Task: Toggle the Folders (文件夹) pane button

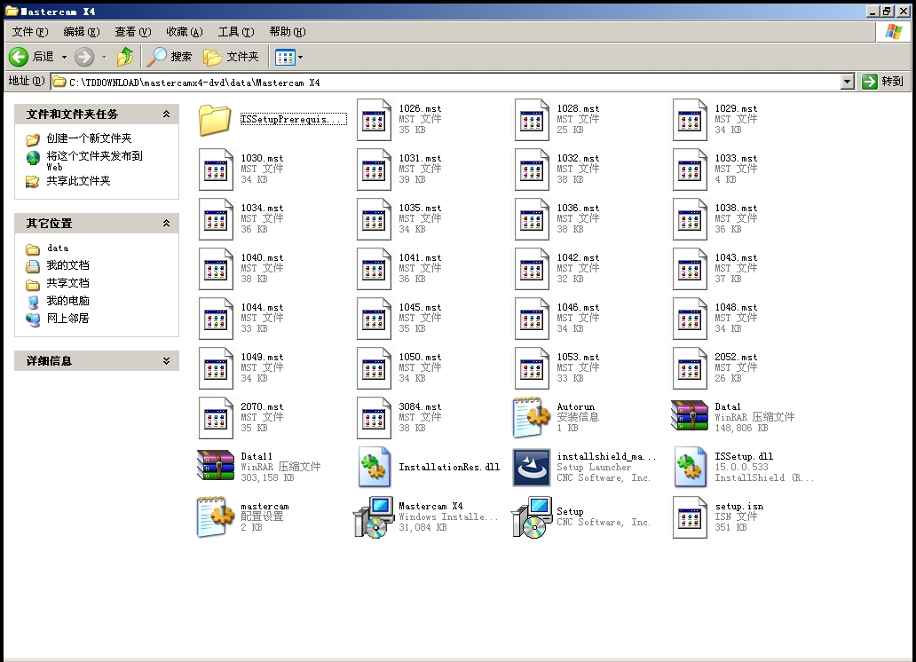Action: pyautogui.click(x=231, y=57)
